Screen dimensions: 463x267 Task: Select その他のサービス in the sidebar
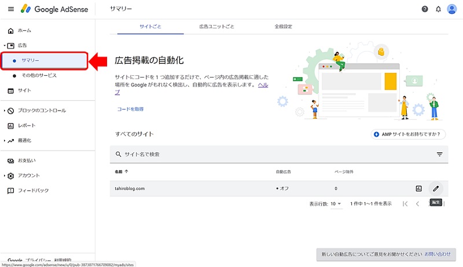[x=39, y=76]
